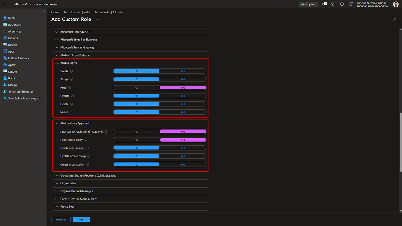Screen dimensions: 402x226
Task: Open the app launcher waffle icon
Action: 5,4
